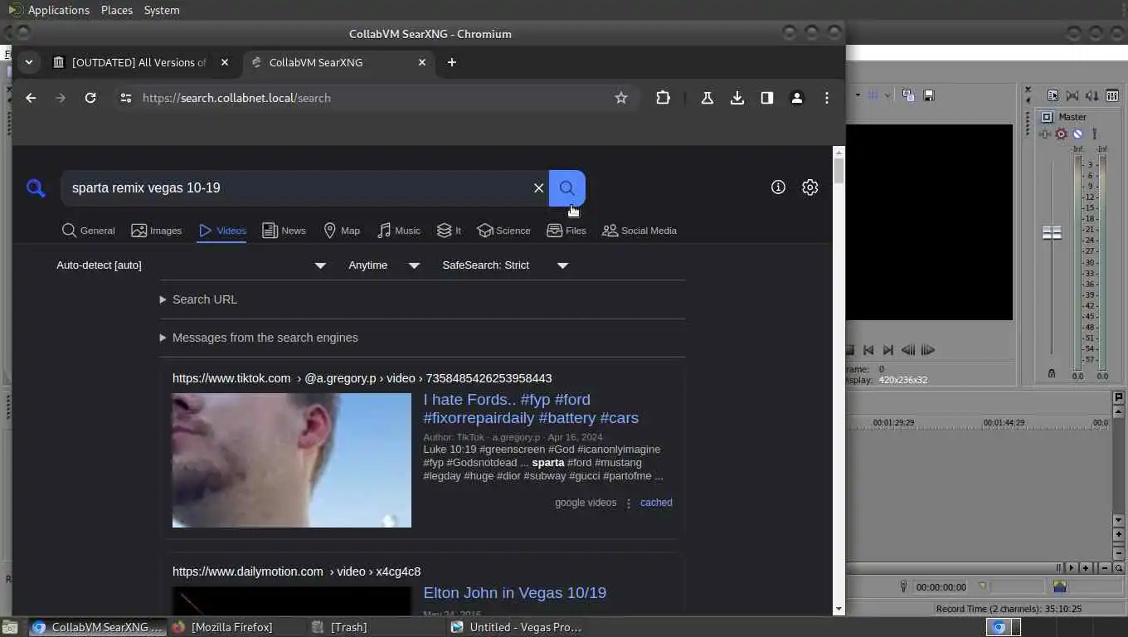Viewport: 1128px width, 637px height.
Task: Step to next frame in Vegas preview
Action: click(x=928, y=350)
